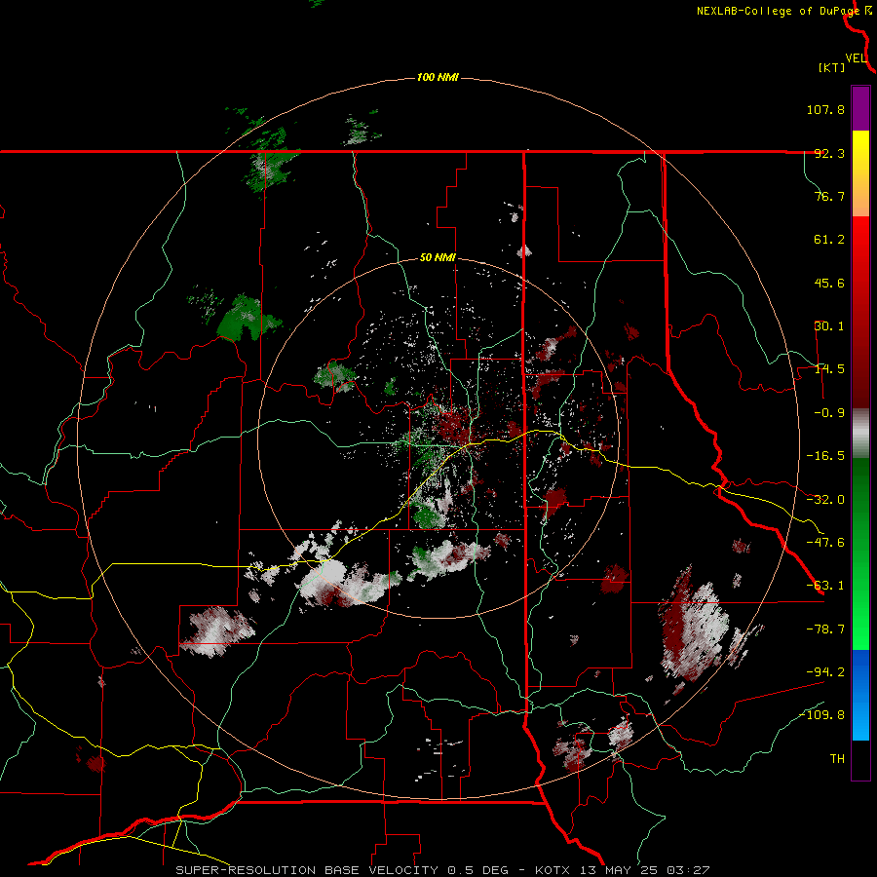Image resolution: width=877 pixels, height=877 pixels.
Task: Click the TH label on the legend
Action: (x=837, y=759)
